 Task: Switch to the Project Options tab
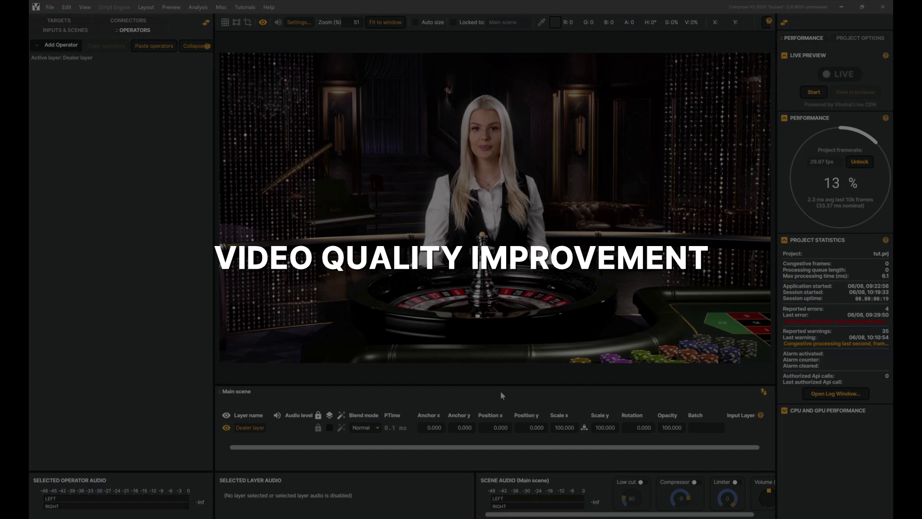coord(860,38)
